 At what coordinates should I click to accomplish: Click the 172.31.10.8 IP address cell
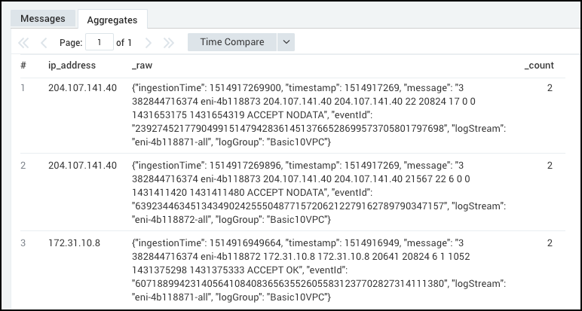74,242
